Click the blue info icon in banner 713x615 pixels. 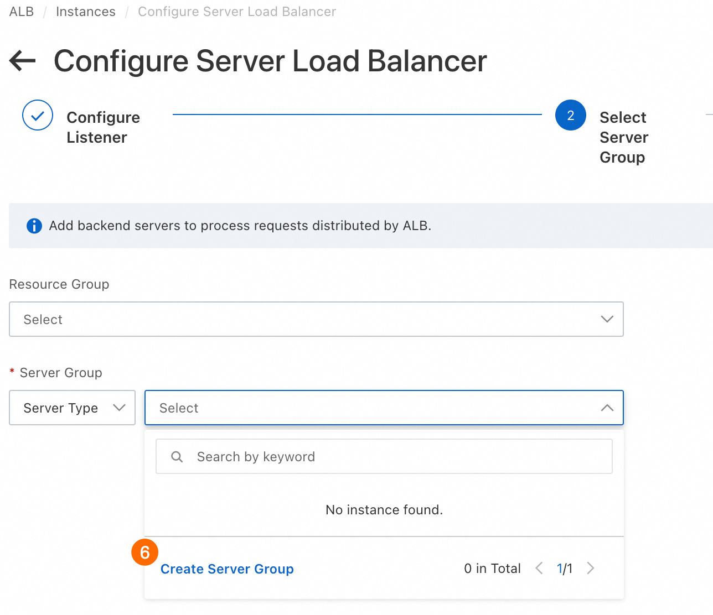[34, 226]
